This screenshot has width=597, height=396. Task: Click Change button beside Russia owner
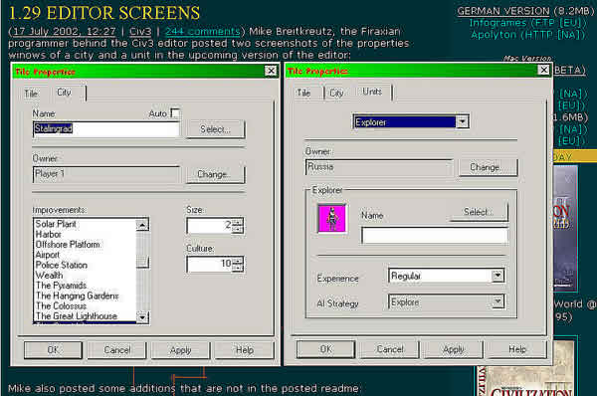[x=489, y=167]
